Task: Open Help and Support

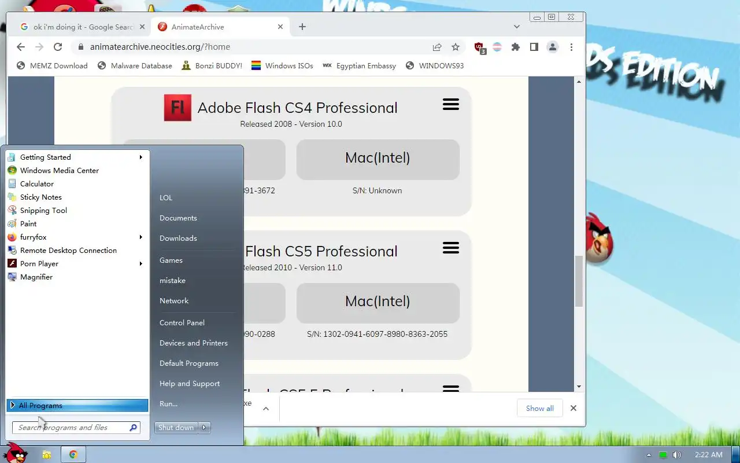Action: (190, 384)
